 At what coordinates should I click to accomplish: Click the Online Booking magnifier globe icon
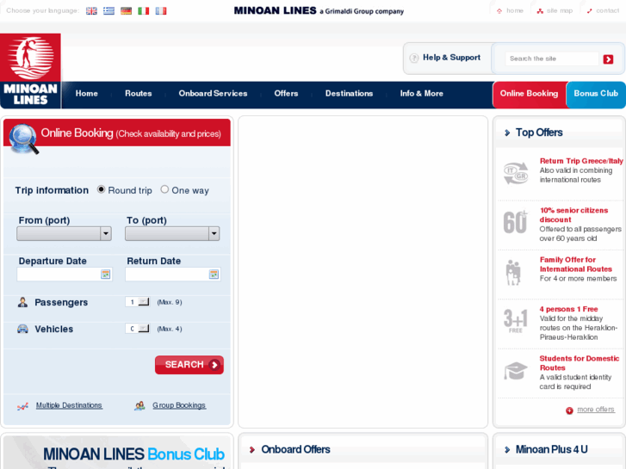[23, 139]
